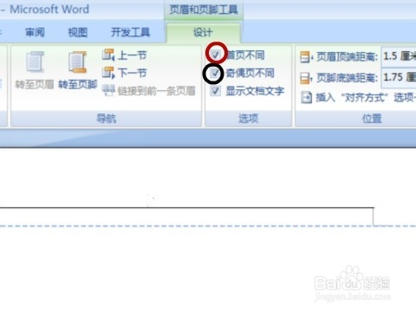
Task: Toggle the 奇偶页不同 checkbox
Action: 215,73
